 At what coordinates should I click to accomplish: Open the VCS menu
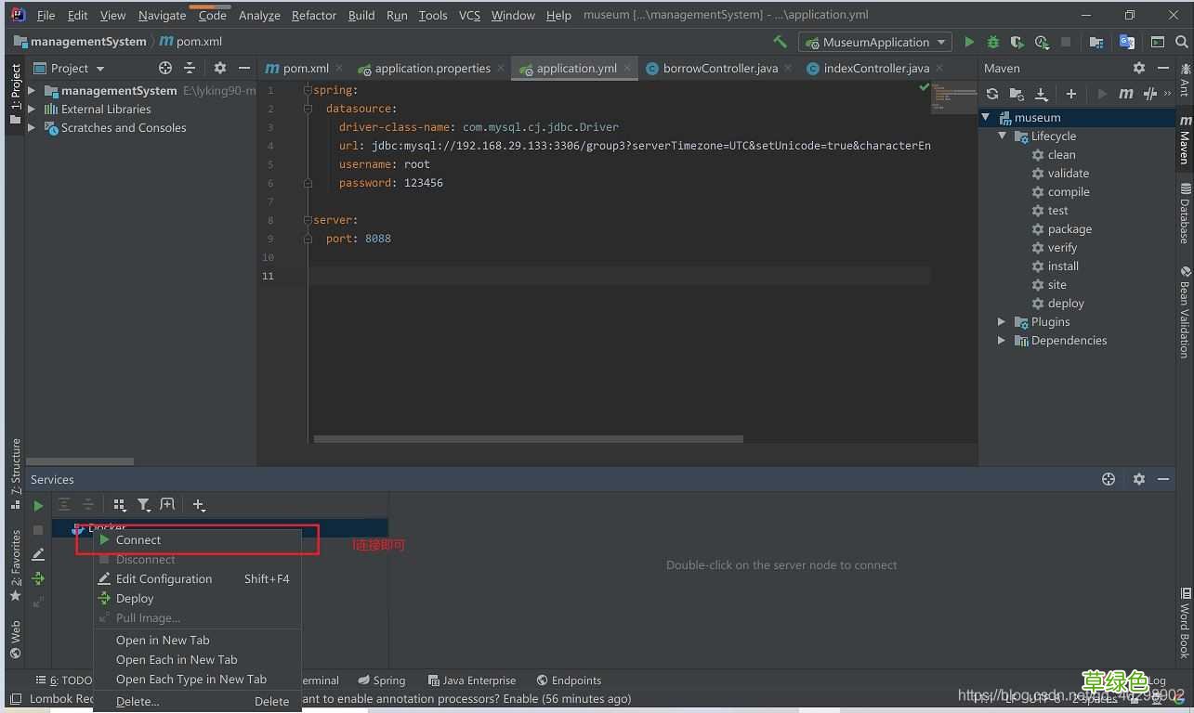469,15
